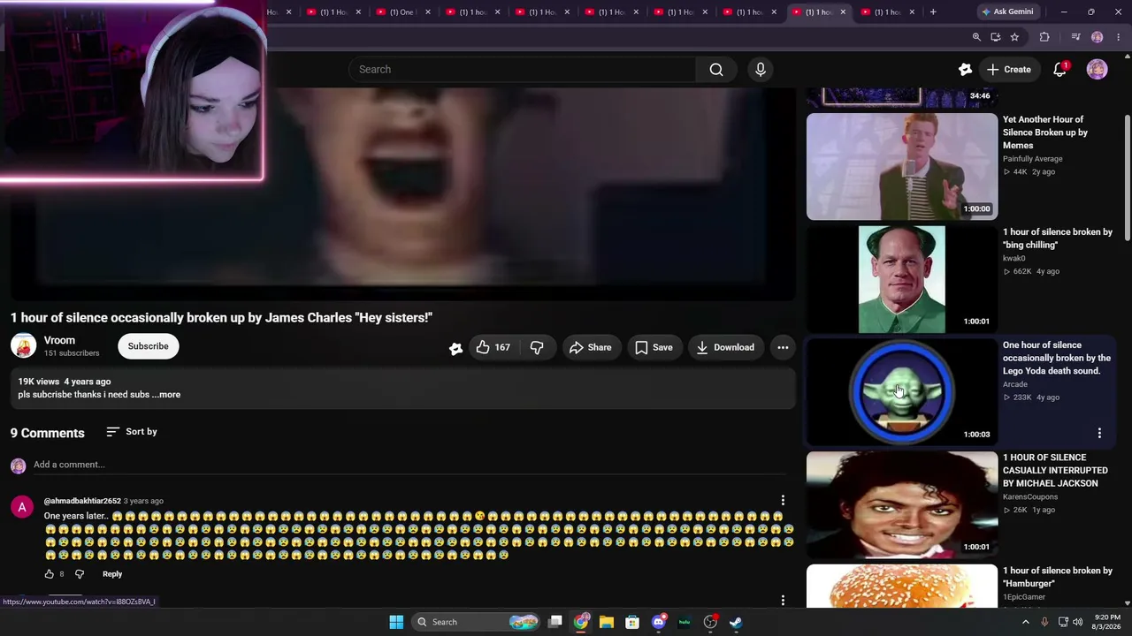
Task: Open the Vroom channel name link
Action: 59,340
